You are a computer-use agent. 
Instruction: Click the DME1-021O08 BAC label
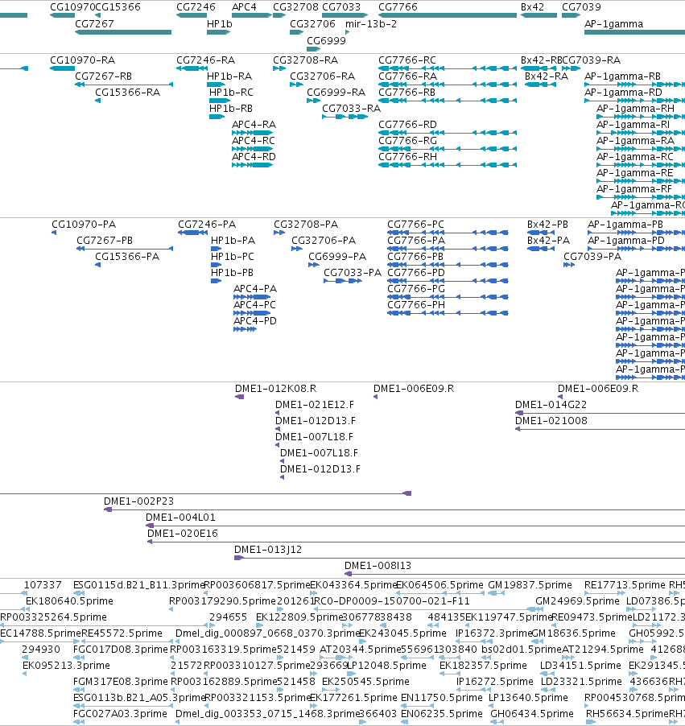551,421
